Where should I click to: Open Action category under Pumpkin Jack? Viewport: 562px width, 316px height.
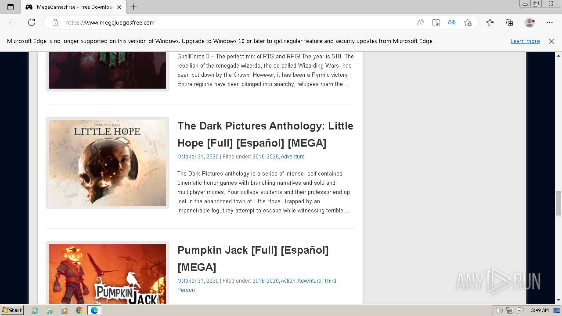pos(288,281)
